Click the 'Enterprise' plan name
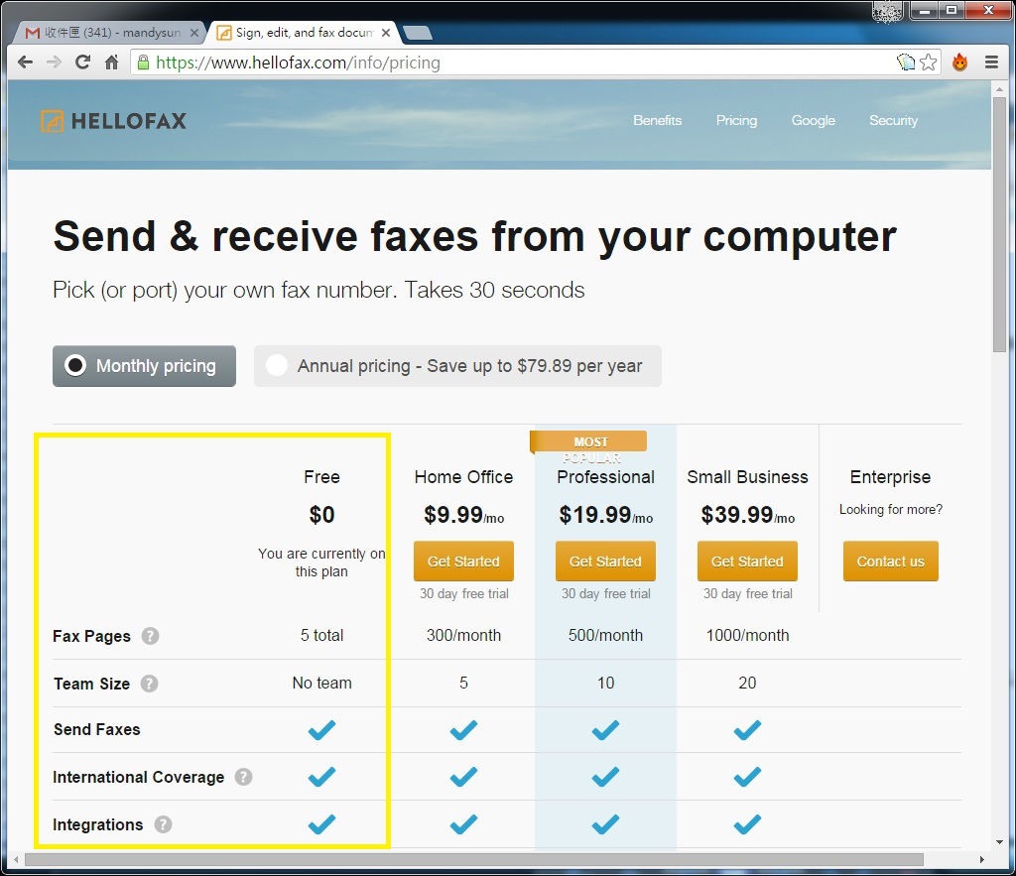The width and height of the screenshot is (1016, 876). pyautogui.click(x=890, y=477)
